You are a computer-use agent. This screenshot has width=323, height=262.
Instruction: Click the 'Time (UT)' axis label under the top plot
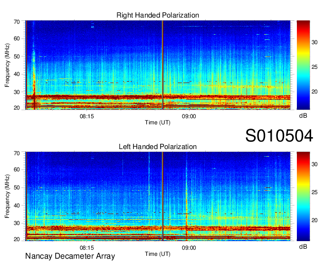click(158, 122)
